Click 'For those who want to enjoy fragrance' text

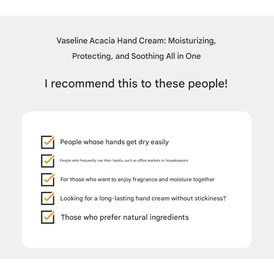tap(137, 179)
